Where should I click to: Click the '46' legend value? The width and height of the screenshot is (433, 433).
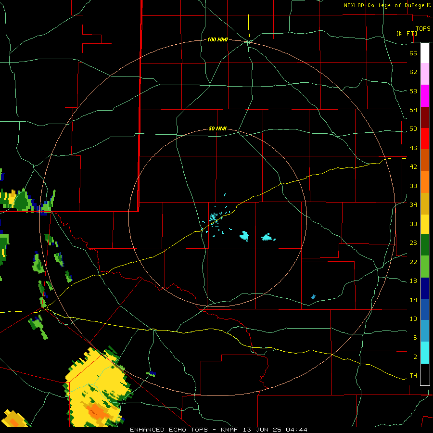pos(413,148)
